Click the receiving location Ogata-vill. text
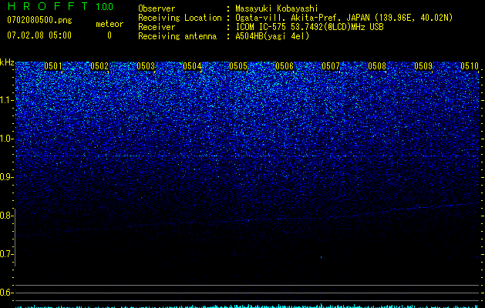Image resolution: width=485 pixels, height=308 pixels. (x=344, y=18)
